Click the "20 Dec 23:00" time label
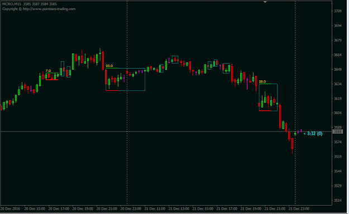 click(131, 208)
